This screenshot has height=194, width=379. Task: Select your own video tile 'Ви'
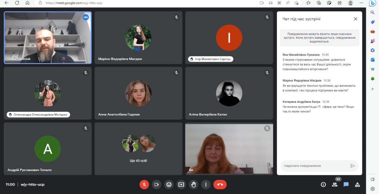(229, 149)
